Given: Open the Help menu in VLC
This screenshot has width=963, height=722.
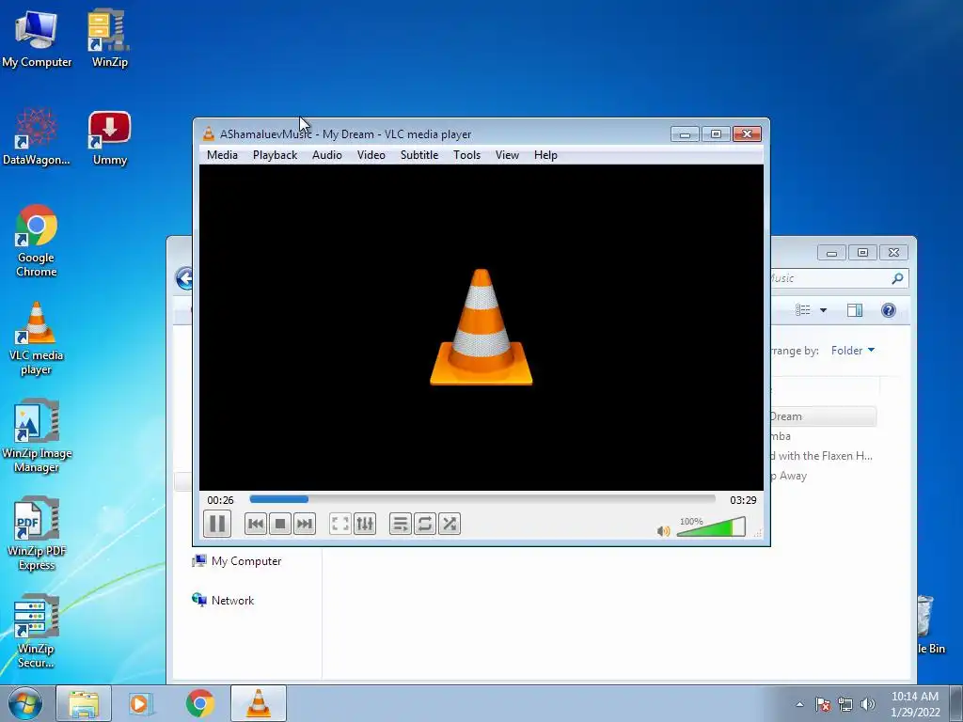Looking at the screenshot, I should pos(545,155).
